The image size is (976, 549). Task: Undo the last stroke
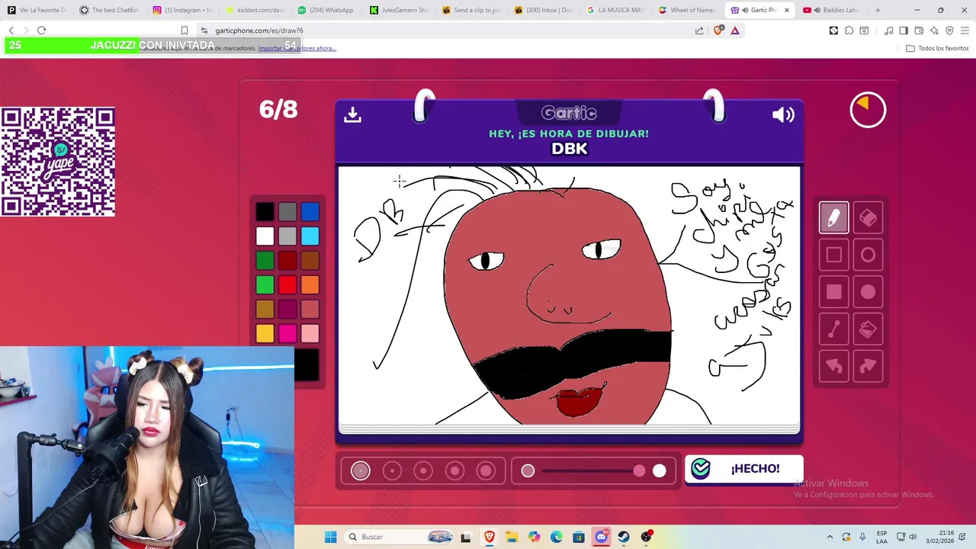(x=833, y=366)
